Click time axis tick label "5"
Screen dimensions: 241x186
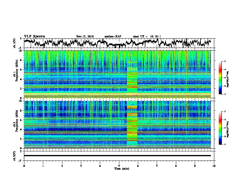click(119, 166)
